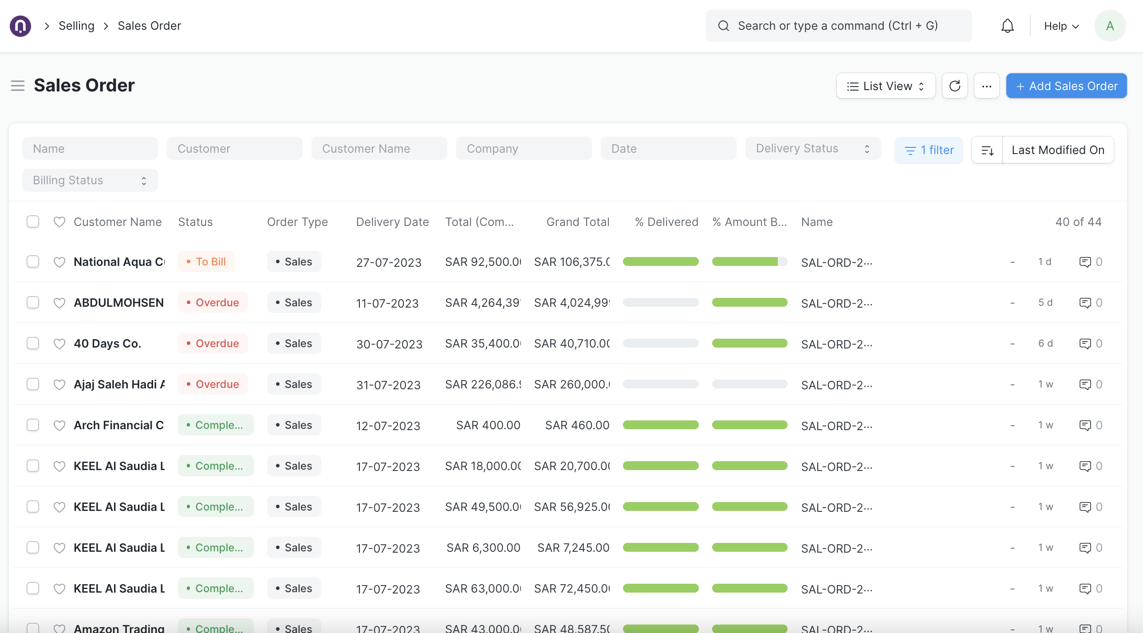Image resolution: width=1143 pixels, height=633 pixels.
Task: Open the Billing Status dropdown
Action: [90, 180]
